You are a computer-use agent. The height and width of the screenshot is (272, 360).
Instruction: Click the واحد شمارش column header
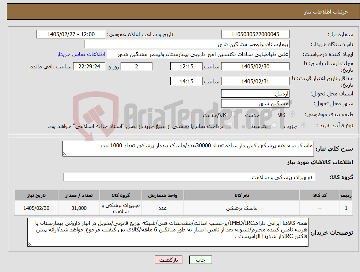pos(163,195)
